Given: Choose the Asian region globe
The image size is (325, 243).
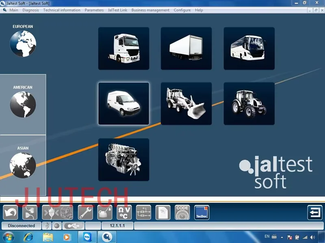Looking at the screenshot, I should coord(23,165).
